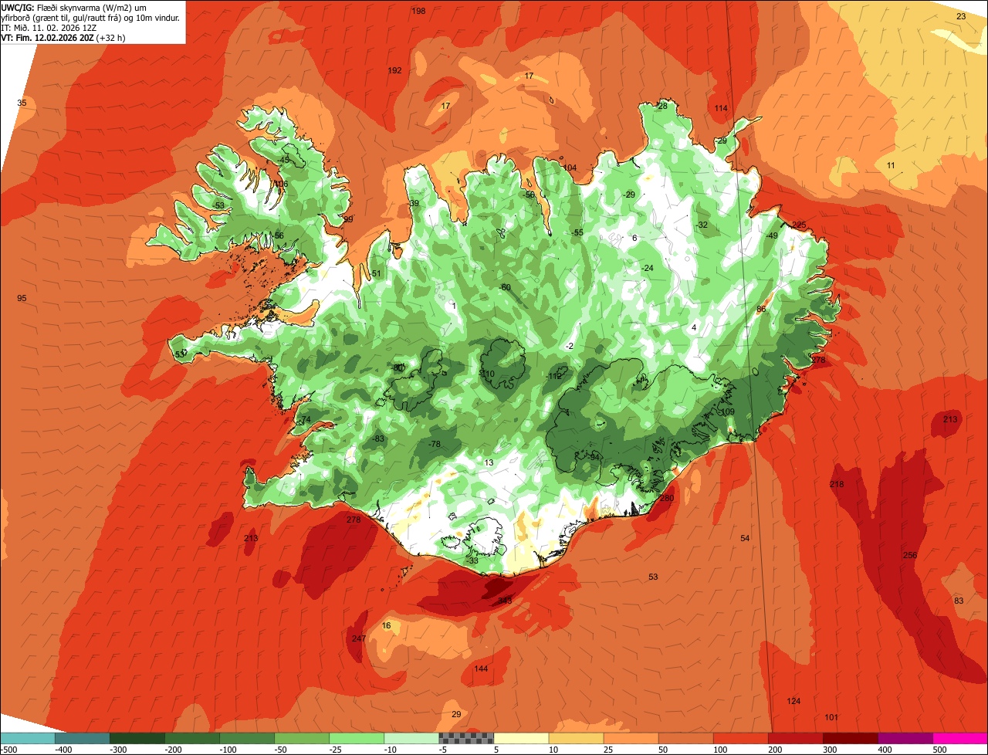Click the legend label '-500'
The width and height of the screenshot is (988, 755).
click(x=8, y=750)
